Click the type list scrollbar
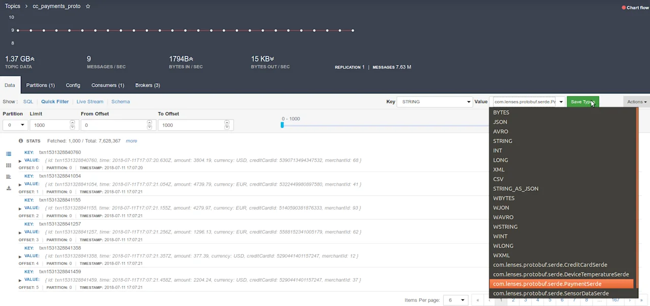 click(x=636, y=198)
